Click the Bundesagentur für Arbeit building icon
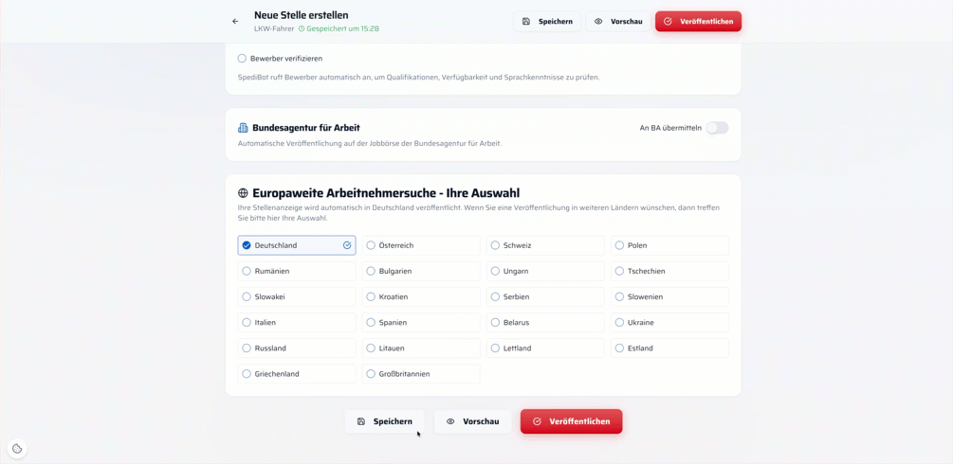This screenshot has width=953, height=464. point(243,128)
